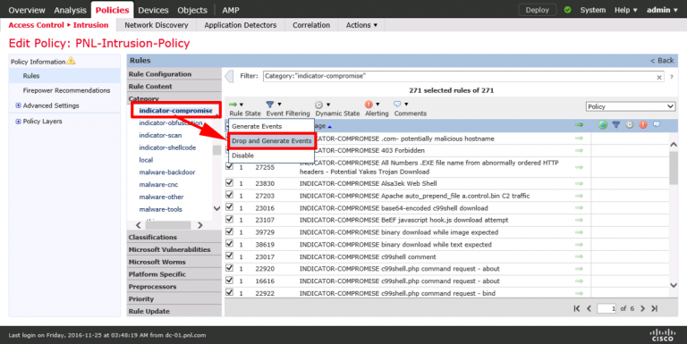
Task: Select Generate Events from menu
Action: pyautogui.click(x=271, y=126)
